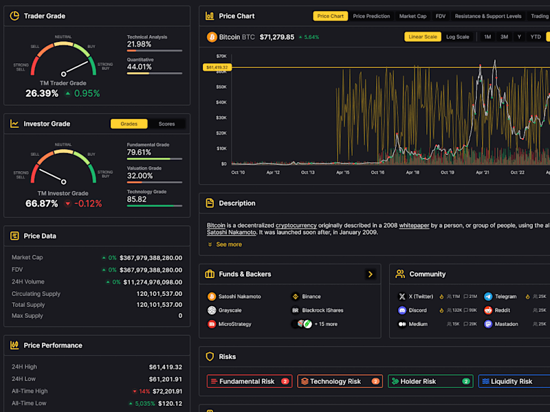Click the Investor Grade chart icon
The width and height of the screenshot is (550, 412).
[14, 124]
